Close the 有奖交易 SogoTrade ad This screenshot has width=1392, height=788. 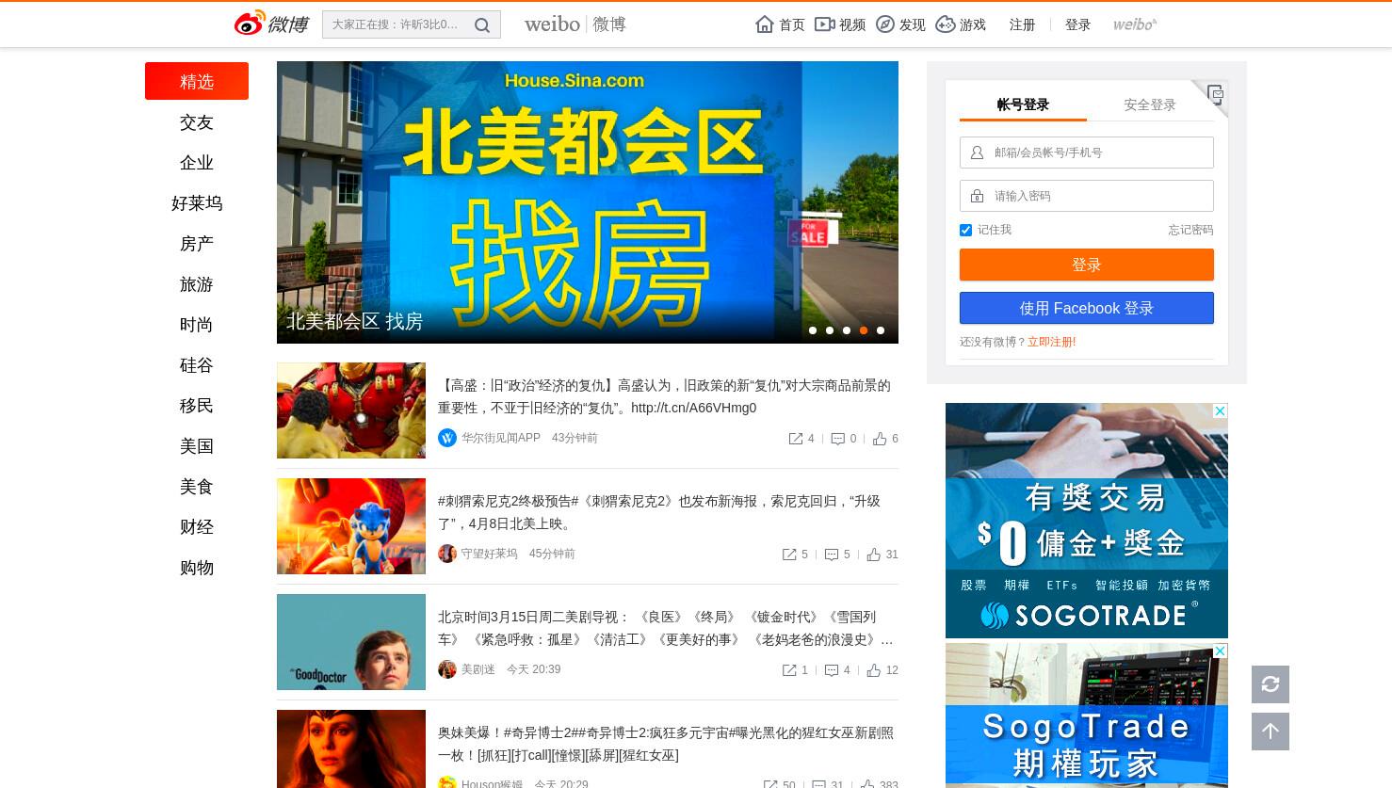pos(1220,411)
